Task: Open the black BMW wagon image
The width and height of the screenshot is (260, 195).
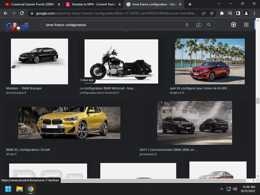Action: click(x=39, y=61)
